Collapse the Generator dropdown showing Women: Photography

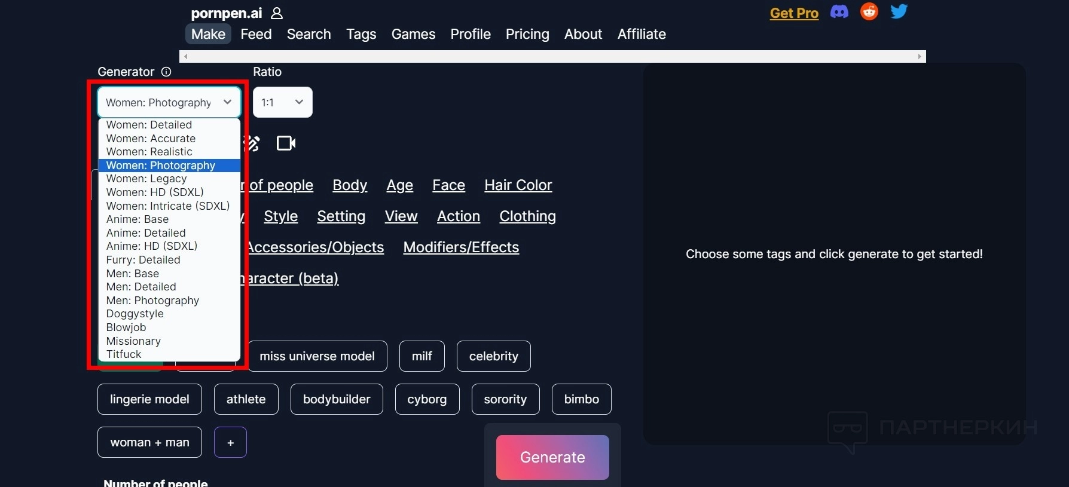tap(169, 102)
